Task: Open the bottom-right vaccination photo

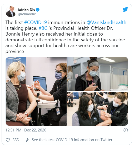Action: click(x=97, y=109)
